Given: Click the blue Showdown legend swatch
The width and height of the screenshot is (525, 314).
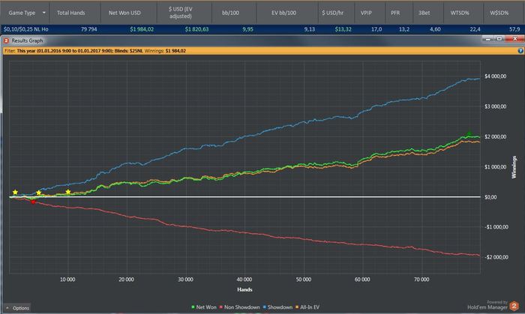Looking at the screenshot, I should point(264,307).
